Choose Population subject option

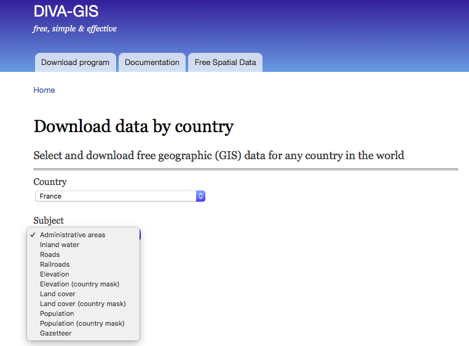[83, 313]
